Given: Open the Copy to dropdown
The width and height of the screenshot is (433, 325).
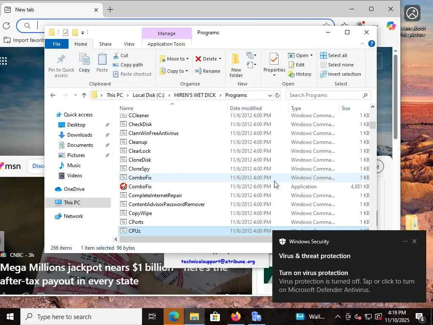Looking at the screenshot, I should click(x=174, y=71).
